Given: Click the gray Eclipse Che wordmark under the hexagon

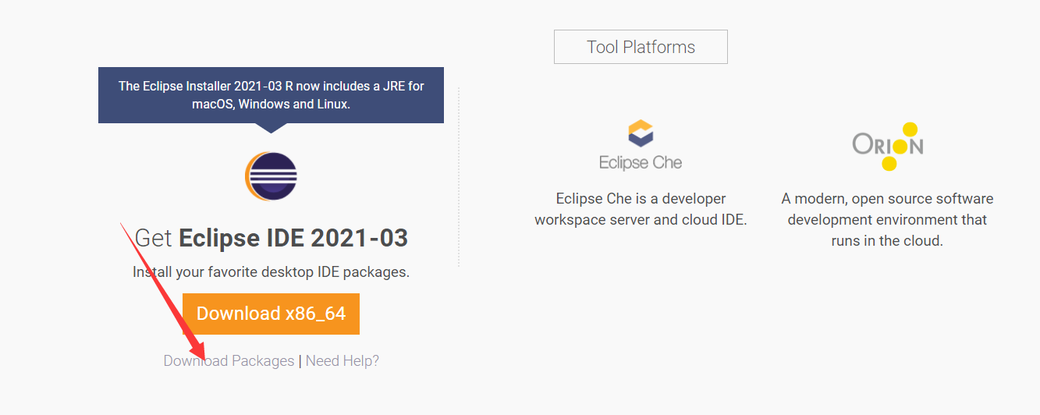Looking at the screenshot, I should [x=641, y=162].
